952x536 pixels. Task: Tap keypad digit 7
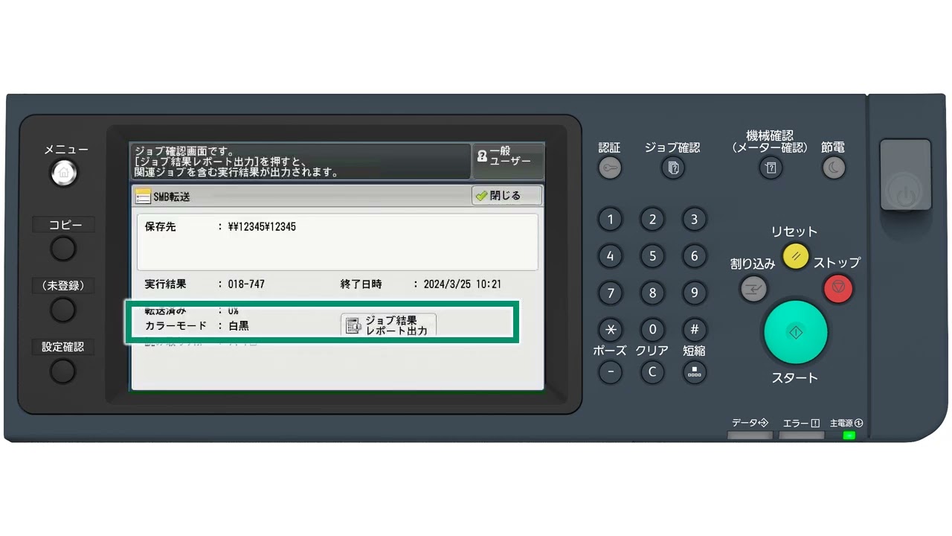point(611,293)
